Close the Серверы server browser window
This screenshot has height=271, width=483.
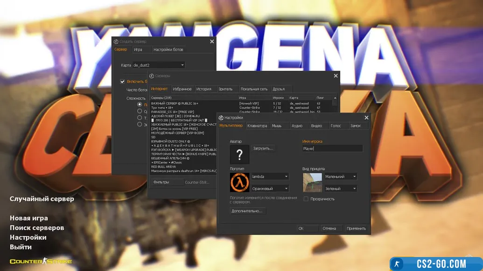coord(336,75)
